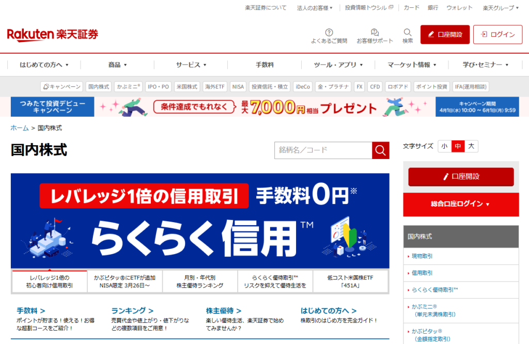
Task: Open the キャンペーン tag with icon
Action: tap(62, 87)
